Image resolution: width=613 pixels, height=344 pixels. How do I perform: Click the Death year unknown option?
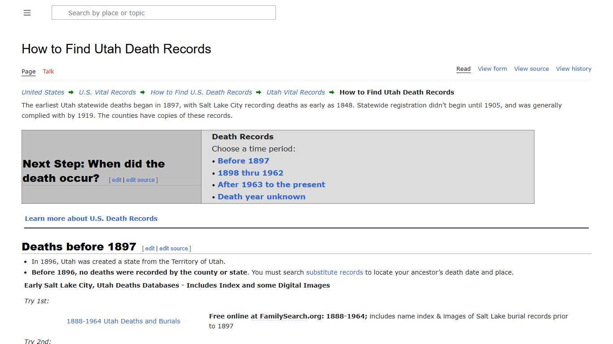tap(261, 197)
